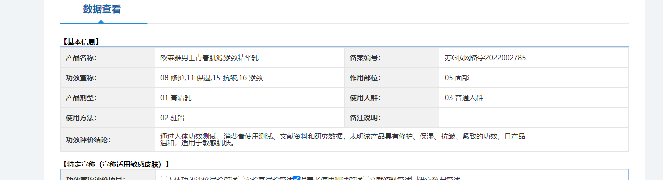
Task: Click the 功效评价结论 label
Action: click(88, 140)
